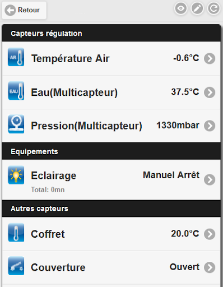This screenshot has width=223, height=287.
Task: Click the Capteurs régulation section header
Action: coord(112,33)
